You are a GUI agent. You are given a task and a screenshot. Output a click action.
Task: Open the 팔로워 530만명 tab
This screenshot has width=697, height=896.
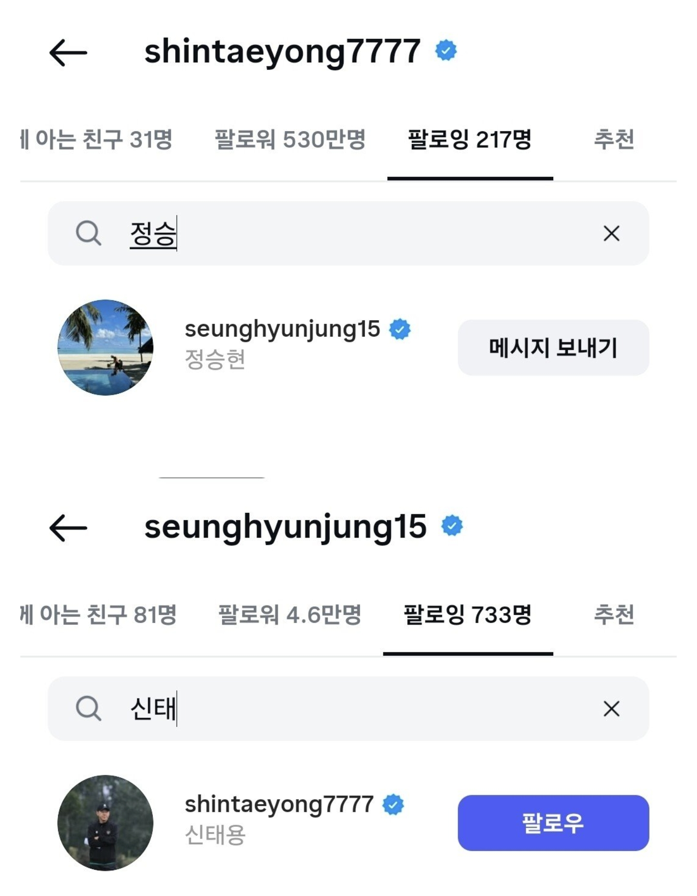point(290,139)
